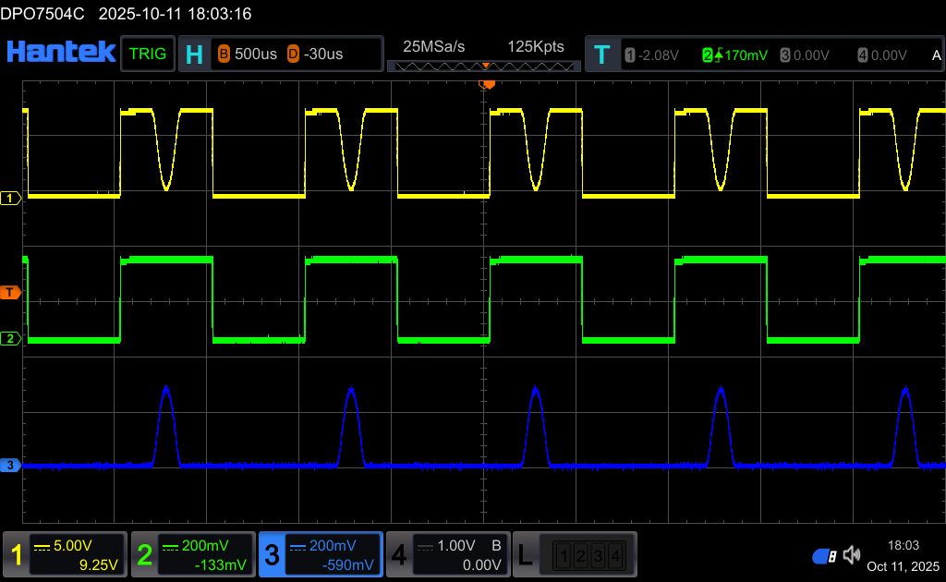Click the orange D delay icon
The width and height of the screenshot is (946, 582).
pyautogui.click(x=293, y=55)
